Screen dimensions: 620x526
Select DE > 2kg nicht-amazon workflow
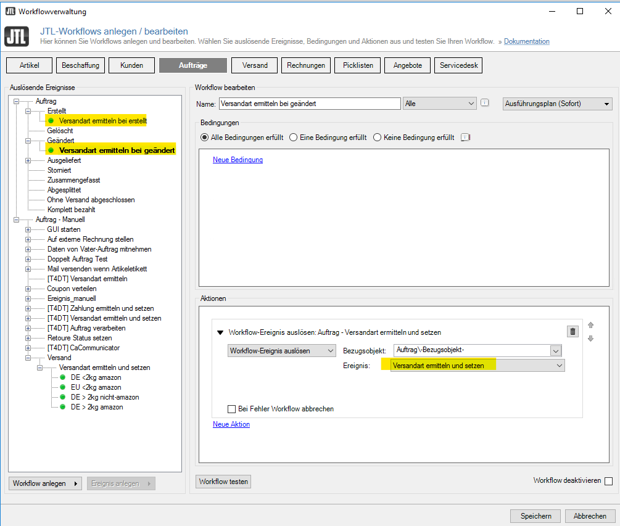[x=105, y=397]
